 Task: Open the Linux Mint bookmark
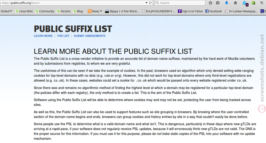pos(24,11)
